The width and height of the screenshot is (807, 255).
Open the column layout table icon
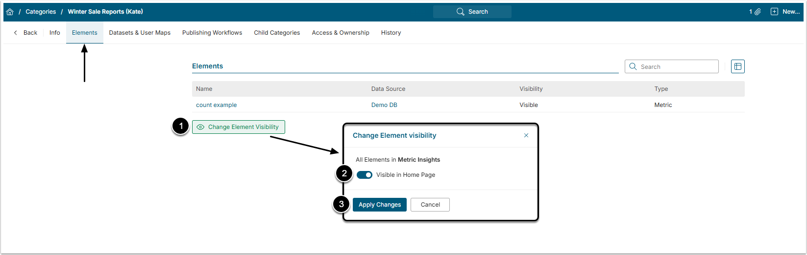737,66
